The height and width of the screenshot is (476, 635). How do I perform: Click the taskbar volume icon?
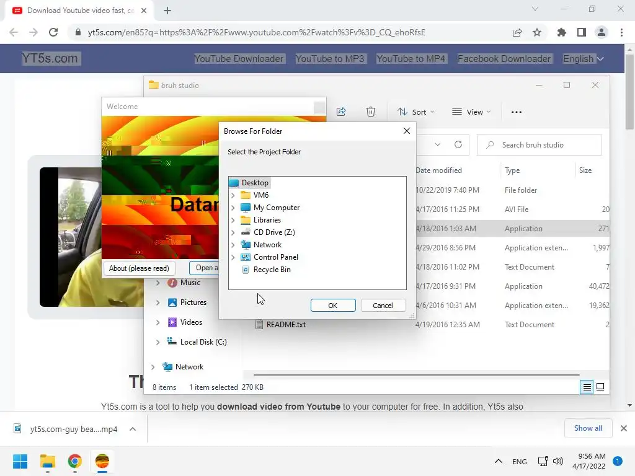tap(557, 461)
